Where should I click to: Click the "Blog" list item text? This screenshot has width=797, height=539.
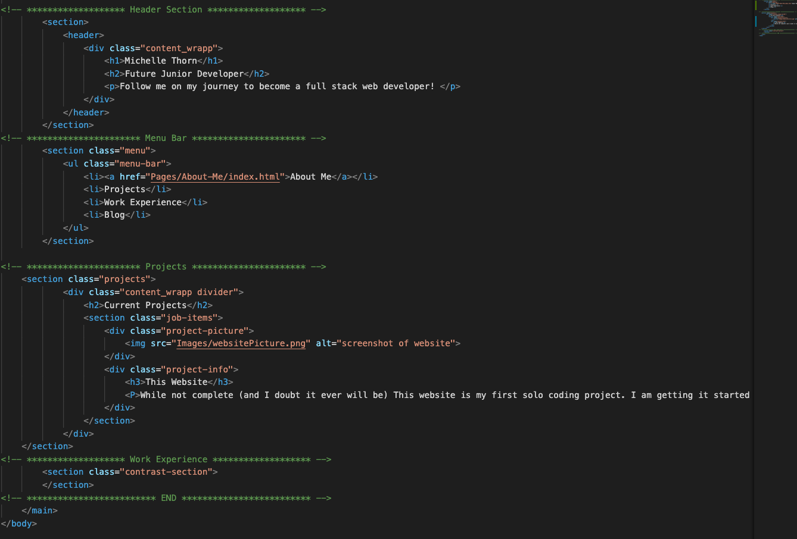[x=114, y=215]
